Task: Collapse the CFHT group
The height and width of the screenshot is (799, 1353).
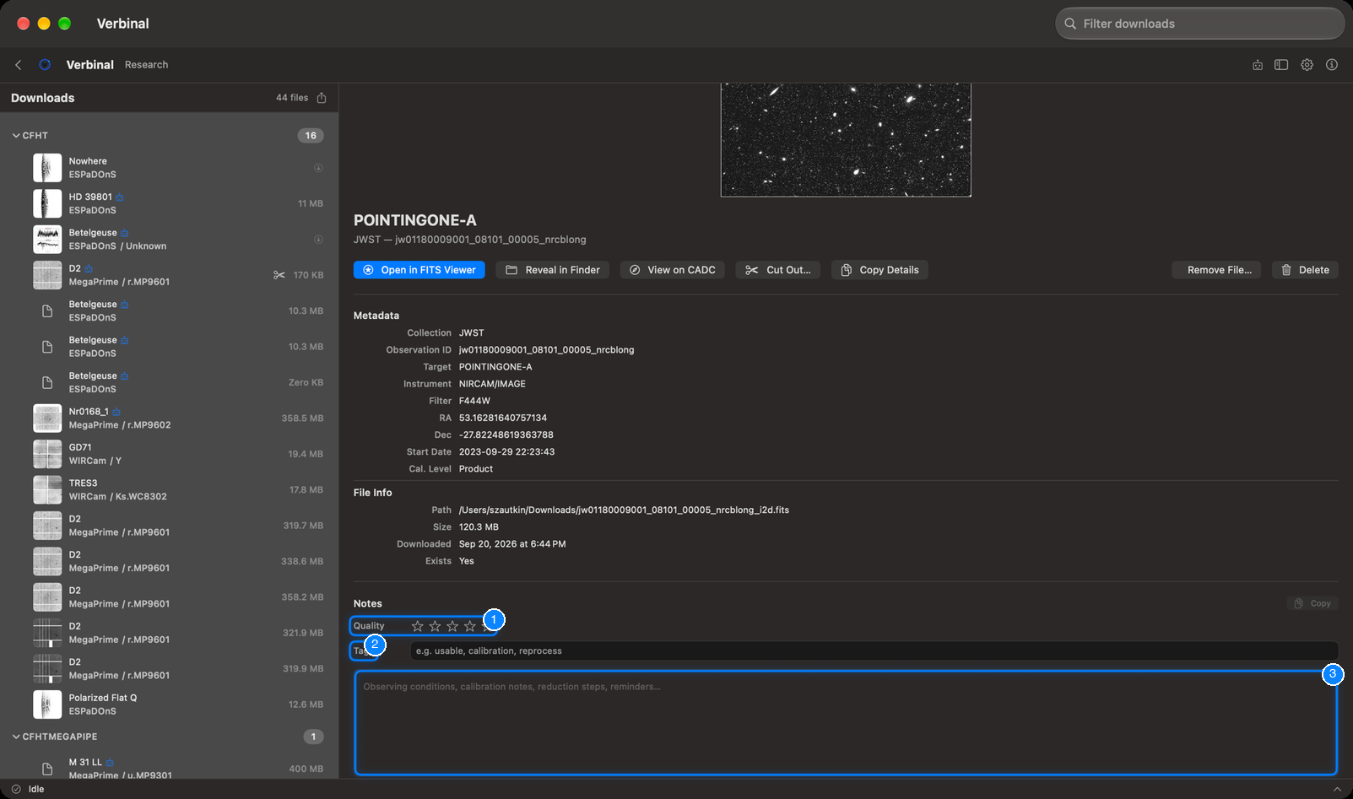Action: point(16,136)
